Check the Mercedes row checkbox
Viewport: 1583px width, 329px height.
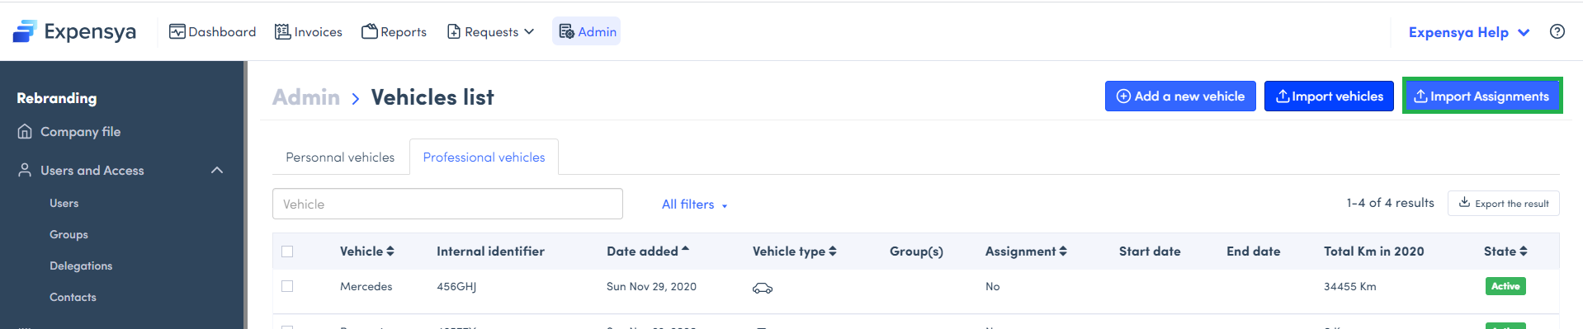(x=287, y=286)
